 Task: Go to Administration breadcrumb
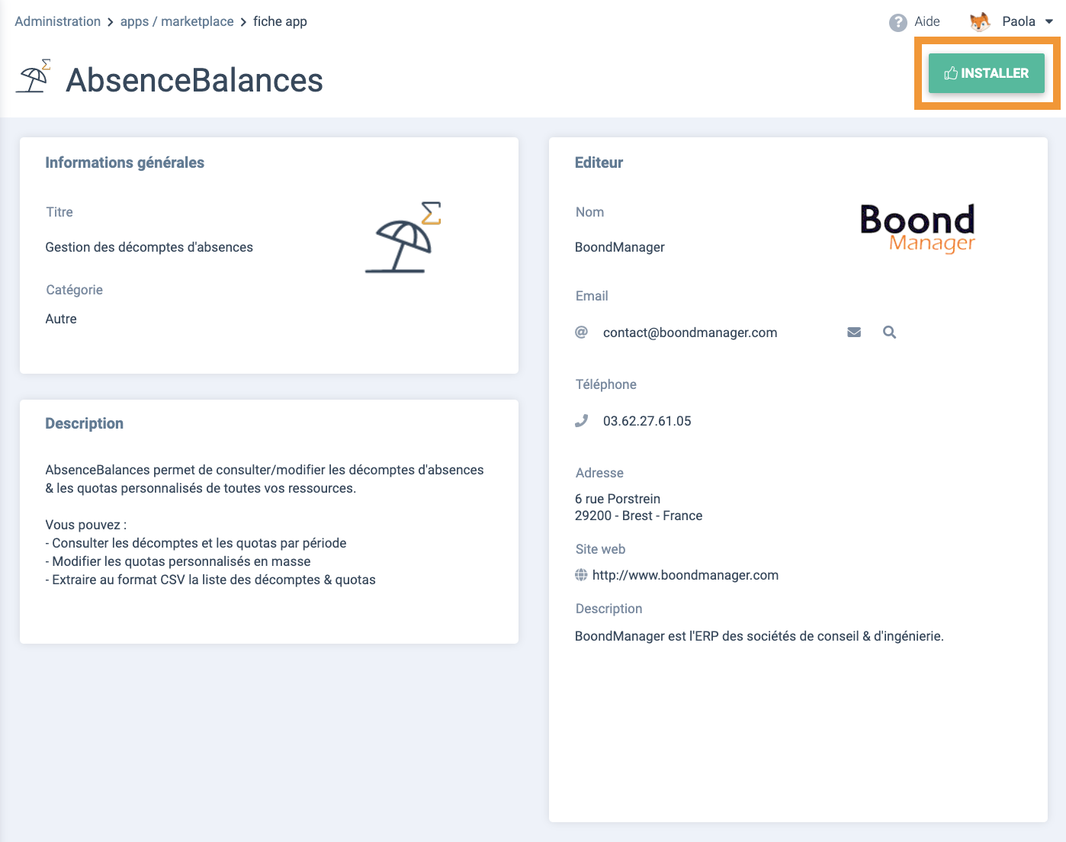pos(58,21)
